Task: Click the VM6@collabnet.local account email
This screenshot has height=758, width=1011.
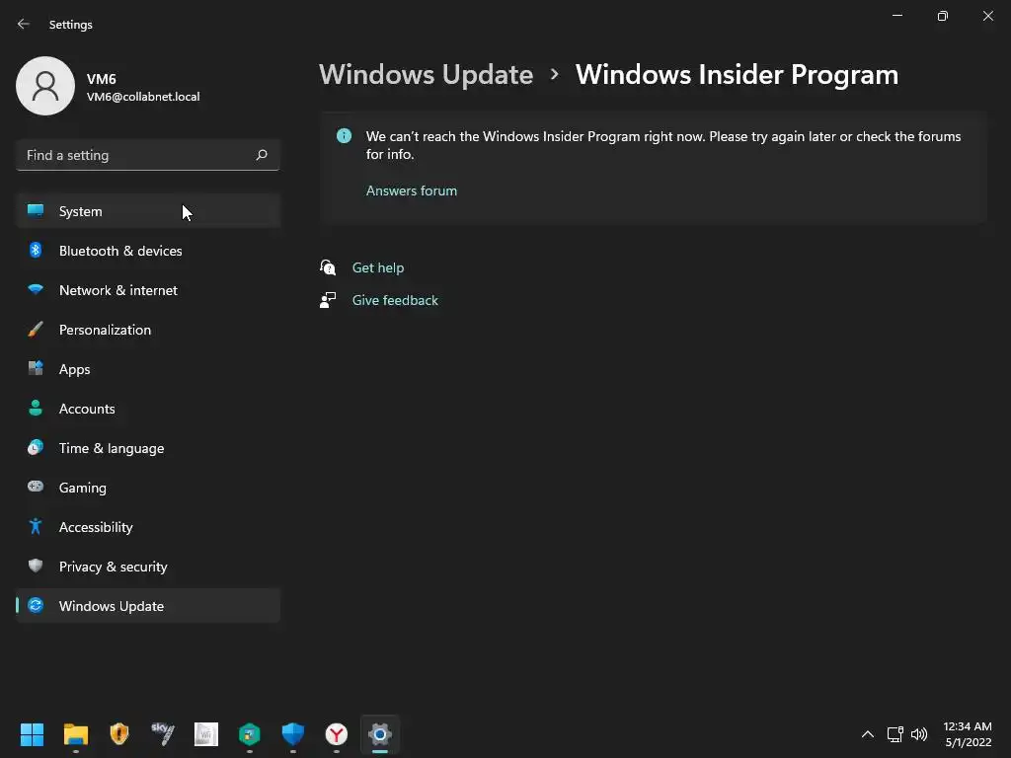Action: click(x=143, y=97)
